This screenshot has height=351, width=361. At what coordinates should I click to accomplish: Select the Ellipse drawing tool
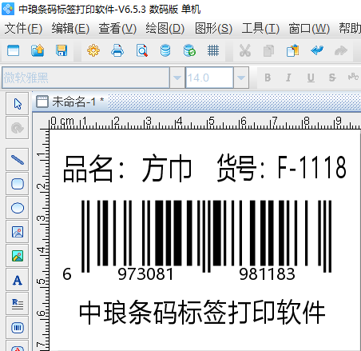[x=18, y=208]
